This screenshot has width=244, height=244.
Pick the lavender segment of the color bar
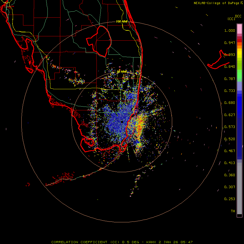click(239, 86)
